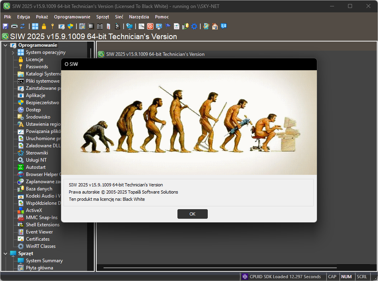Select Shell Extensions tree item
This screenshot has width=378, height=281.
tap(43, 225)
